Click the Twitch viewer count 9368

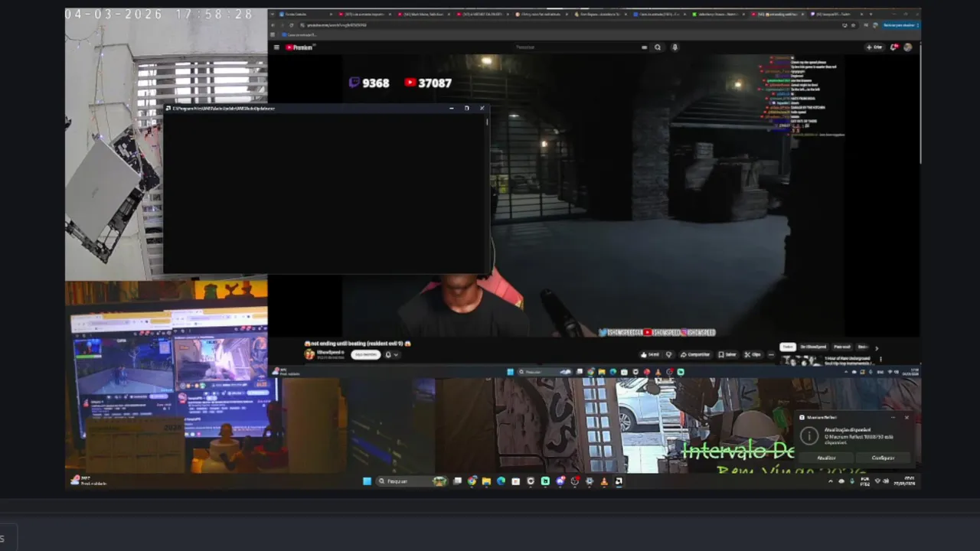(x=369, y=83)
